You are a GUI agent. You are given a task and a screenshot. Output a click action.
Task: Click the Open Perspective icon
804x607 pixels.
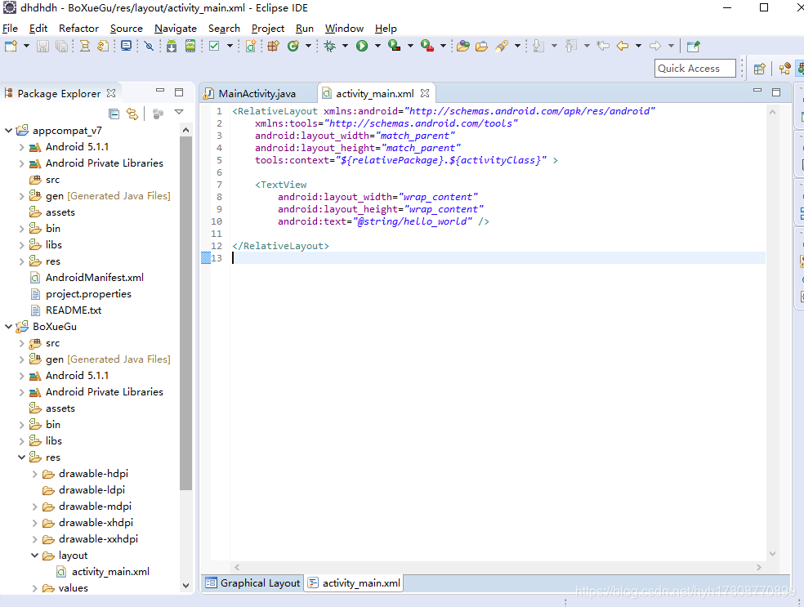click(x=759, y=69)
